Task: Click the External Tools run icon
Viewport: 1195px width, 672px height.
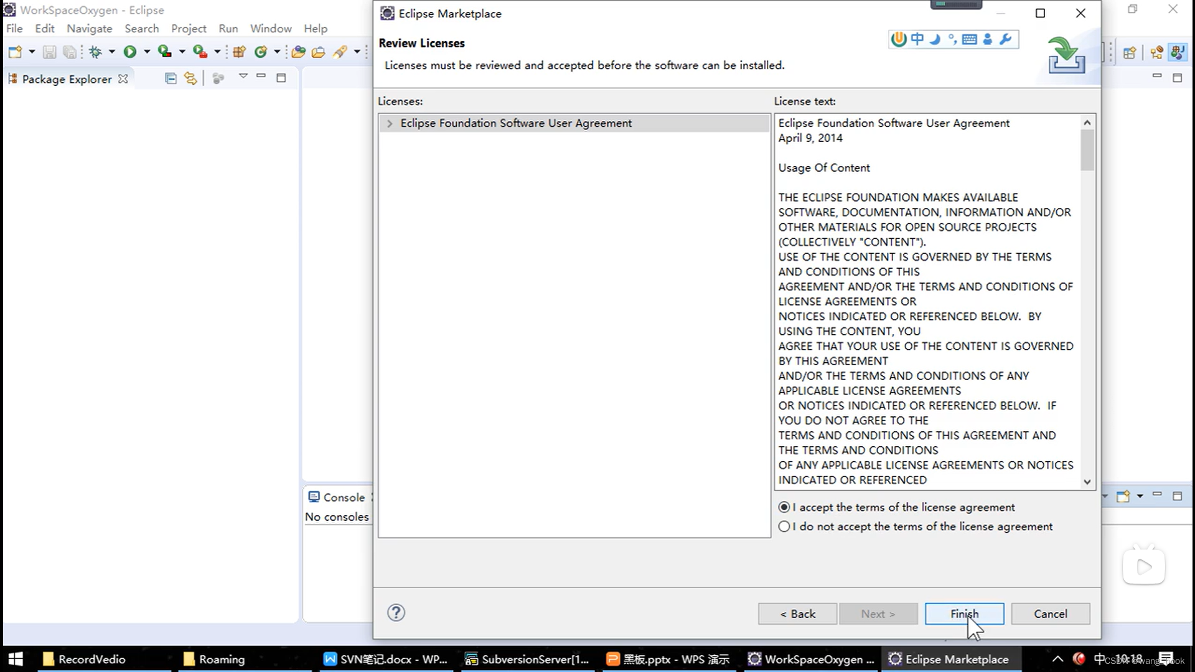Action: (200, 52)
